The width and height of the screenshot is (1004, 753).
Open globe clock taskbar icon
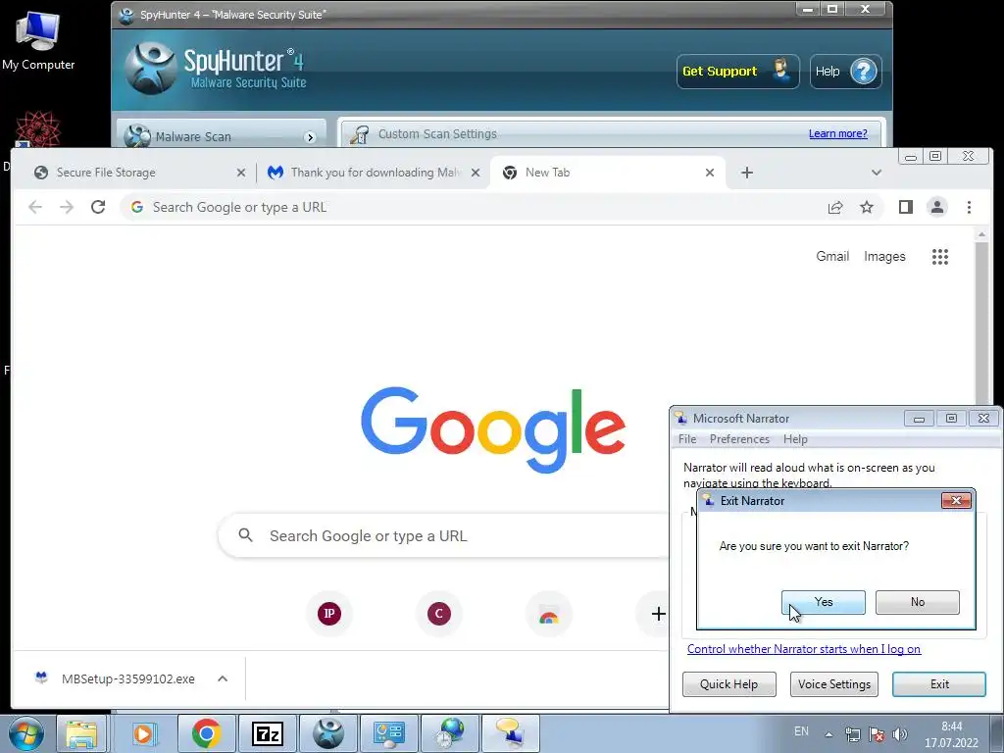(450, 733)
